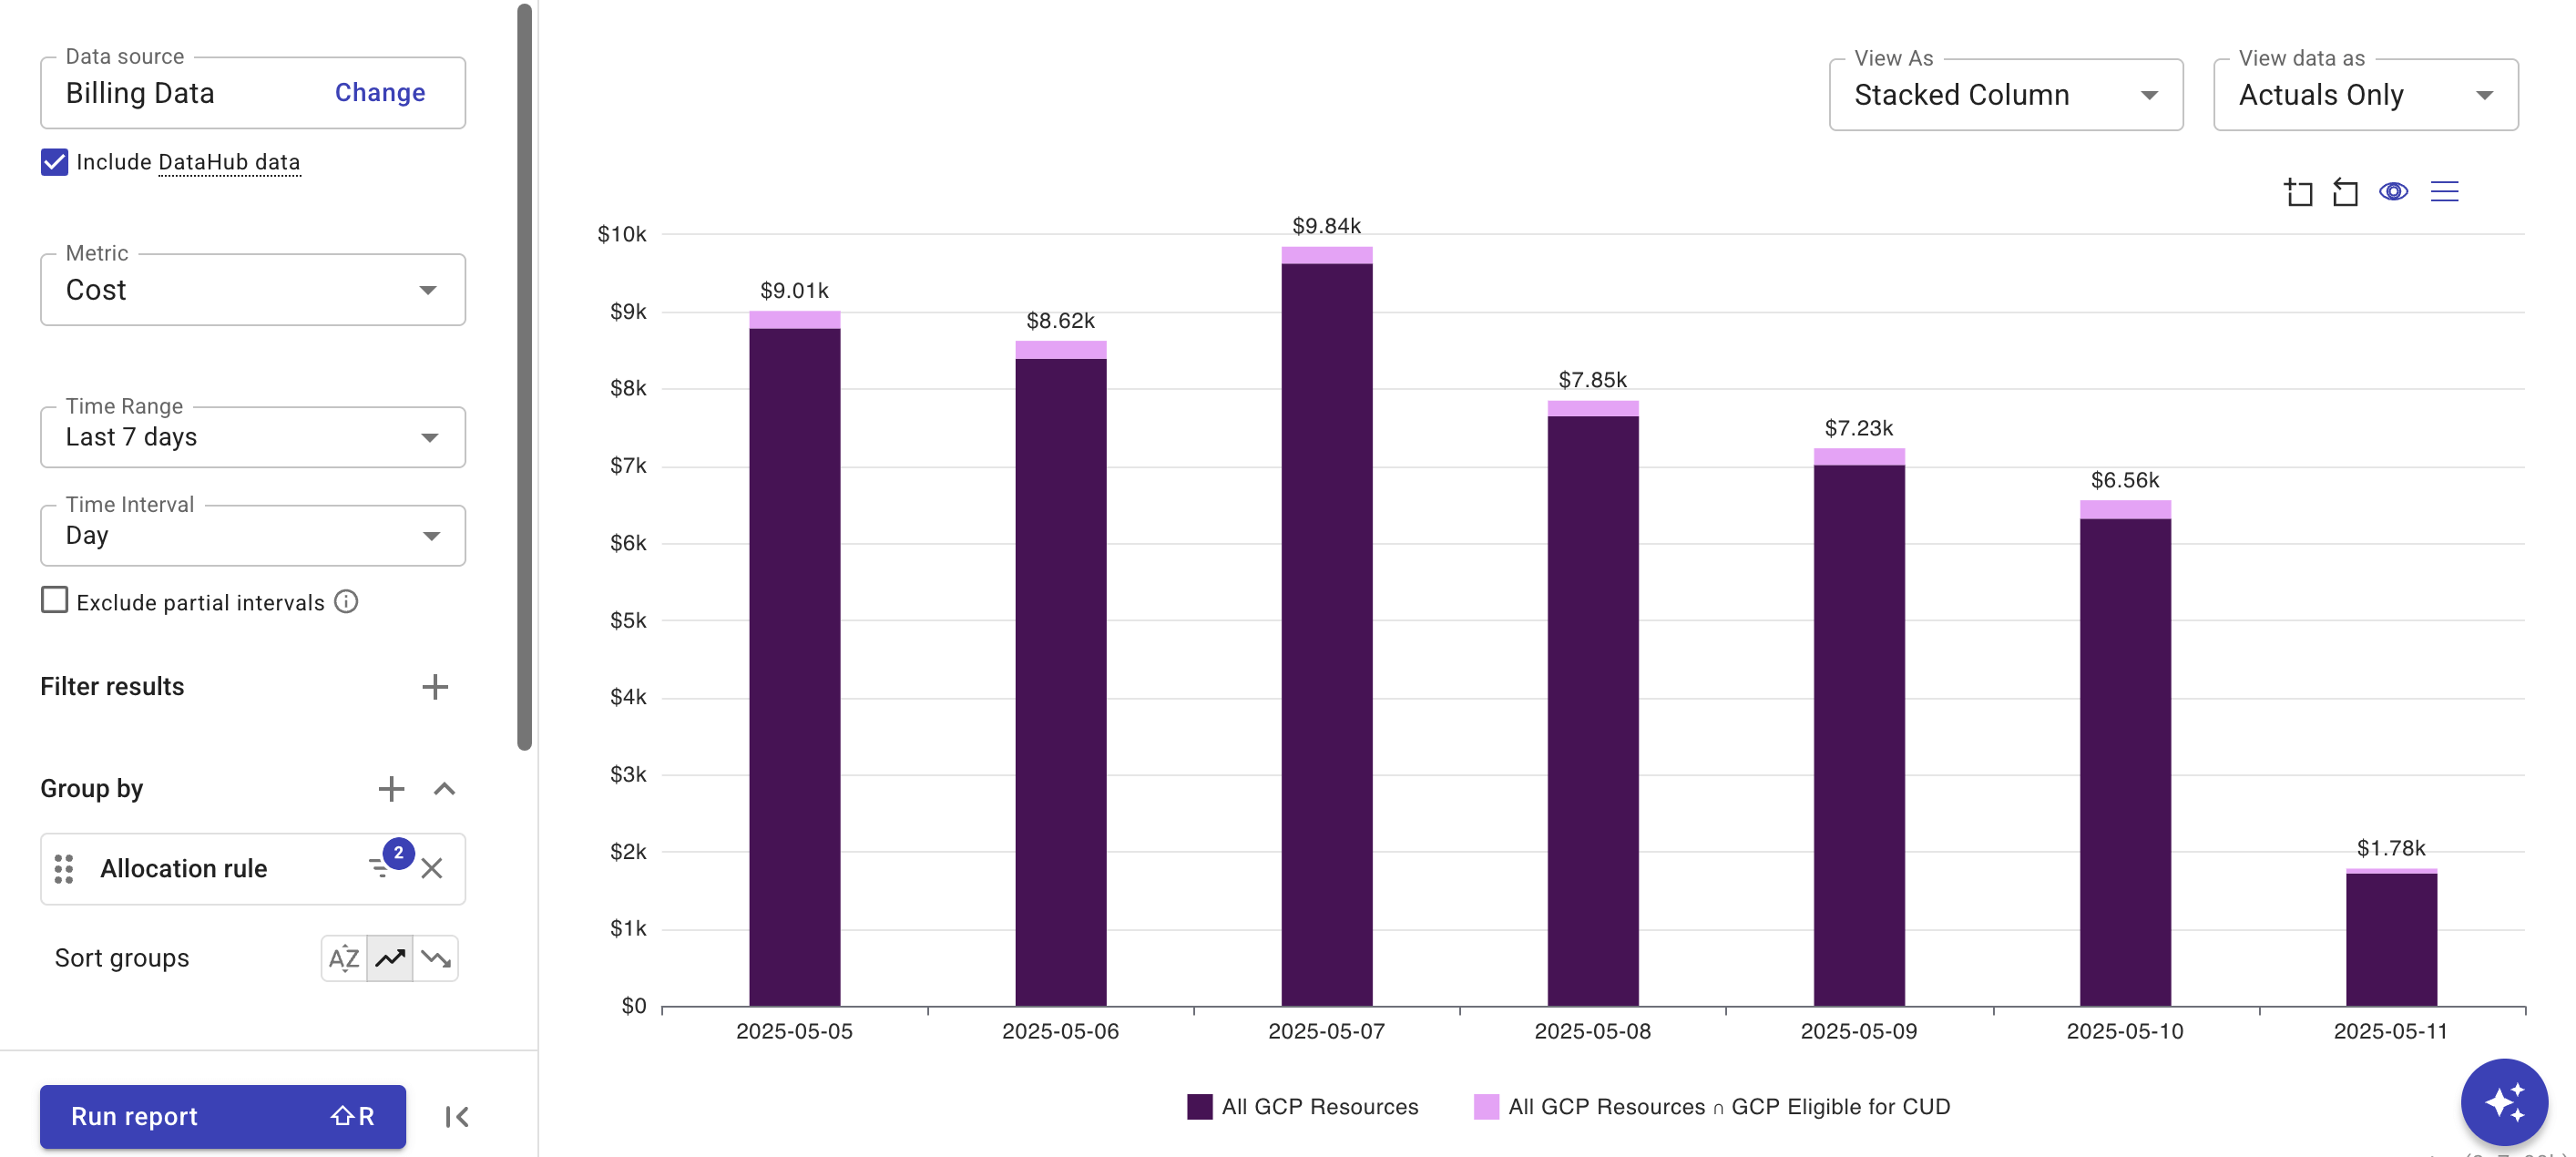Select ascending trend sort for groups
This screenshot has height=1157, width=2576.
click(x=389, y=958)
